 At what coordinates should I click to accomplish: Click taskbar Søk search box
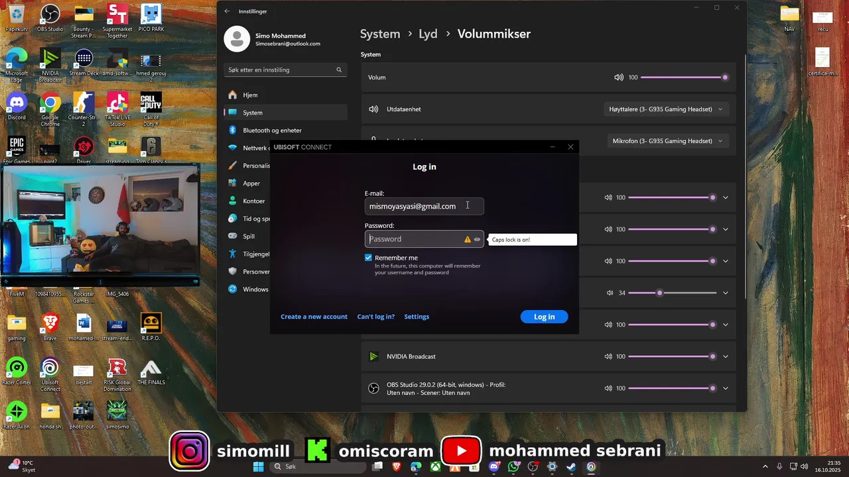click(x=318, y=467)
